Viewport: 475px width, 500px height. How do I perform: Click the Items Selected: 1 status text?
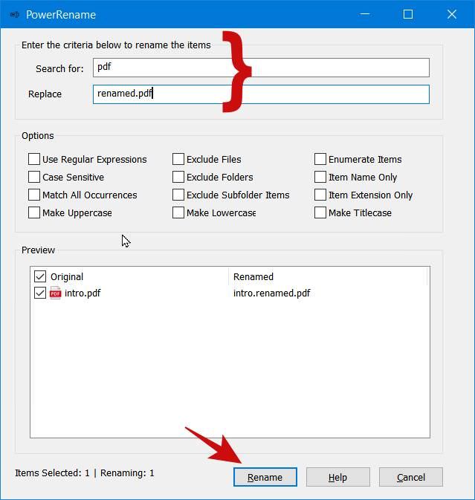tap(52, 473)
